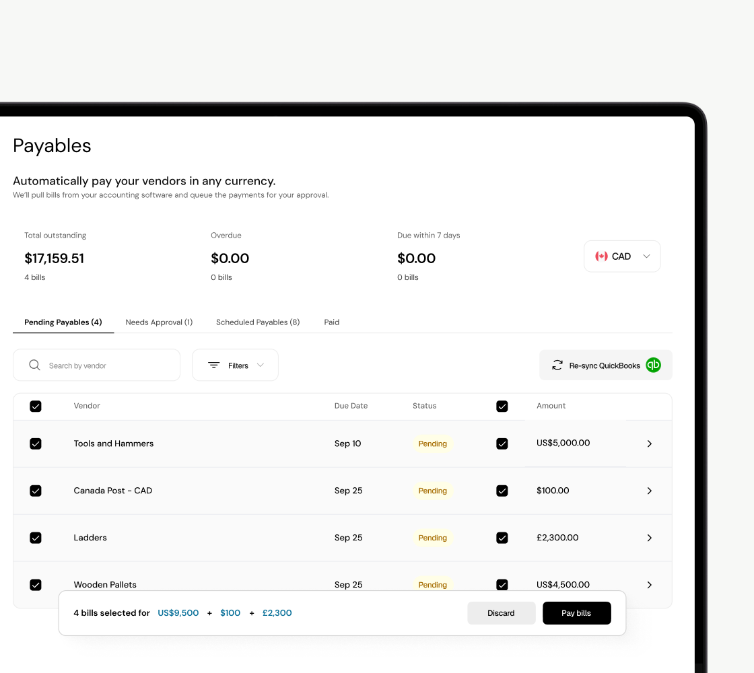
Task: Click the re-sync arrows icon
Action: coord(557,365)
